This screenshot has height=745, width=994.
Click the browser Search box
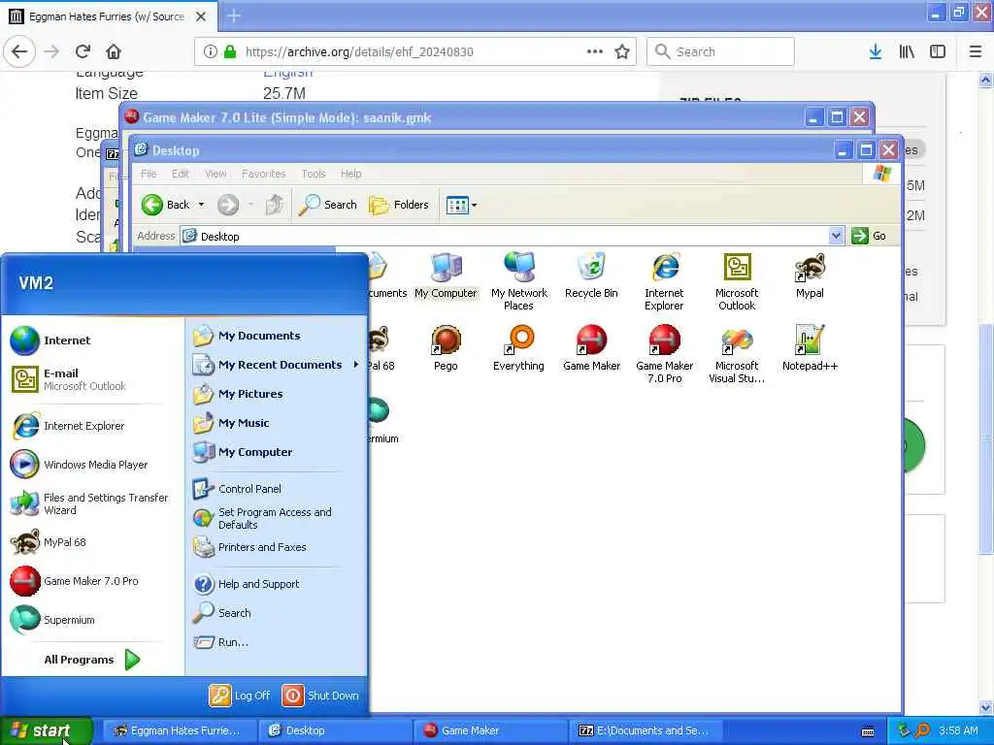pyautogui.click(x=720, y=51)
